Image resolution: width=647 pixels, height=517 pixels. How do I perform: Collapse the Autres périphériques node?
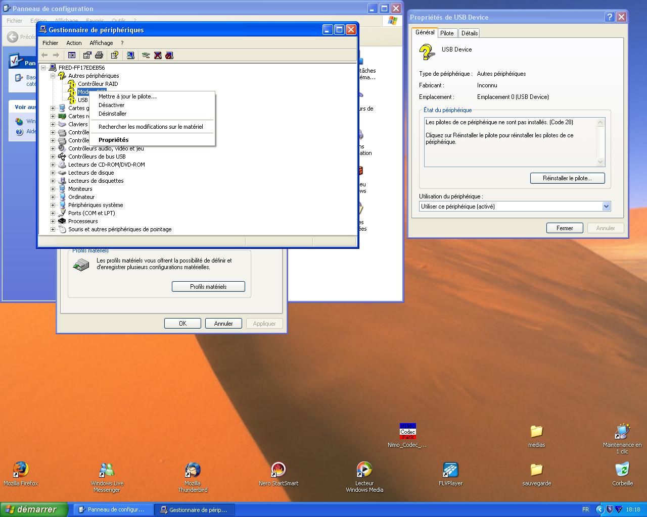point(53,76)
